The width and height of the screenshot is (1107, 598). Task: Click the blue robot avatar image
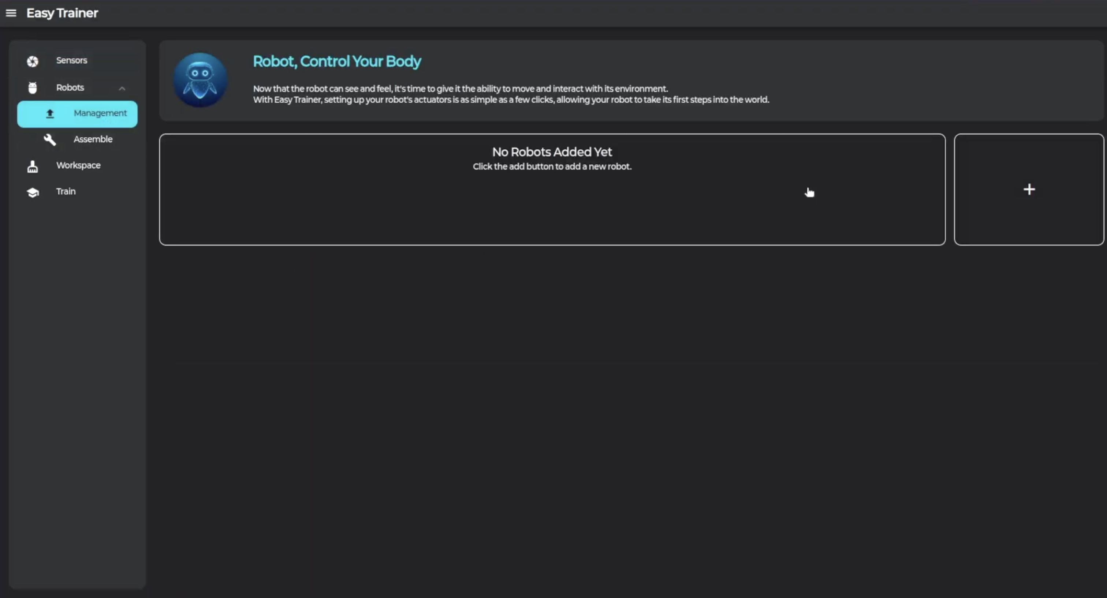(x=200, y=80)
